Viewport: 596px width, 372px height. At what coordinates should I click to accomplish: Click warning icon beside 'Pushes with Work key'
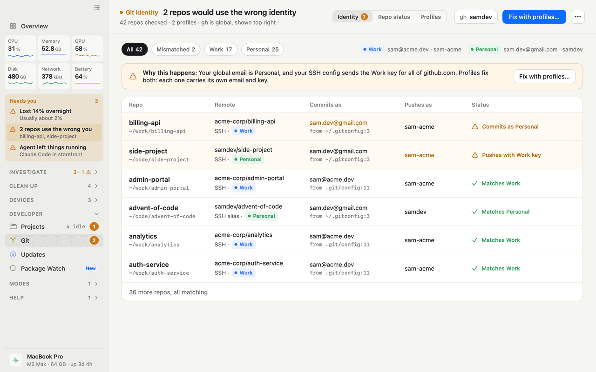475,155
